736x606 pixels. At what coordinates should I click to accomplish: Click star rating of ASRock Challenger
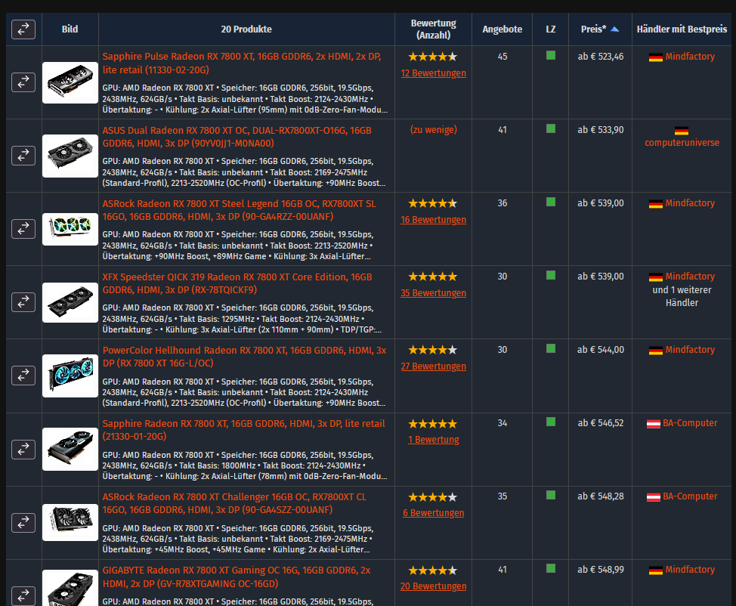click(433, 497)
